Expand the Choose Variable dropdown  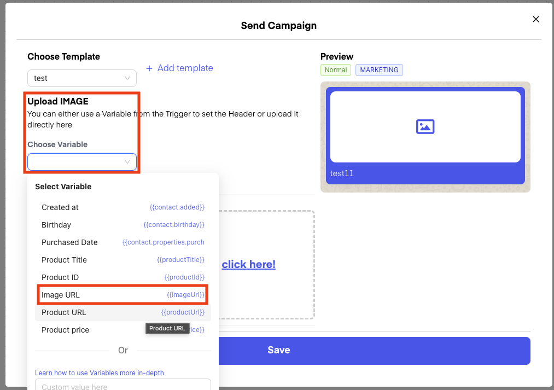tap(82, 162)
